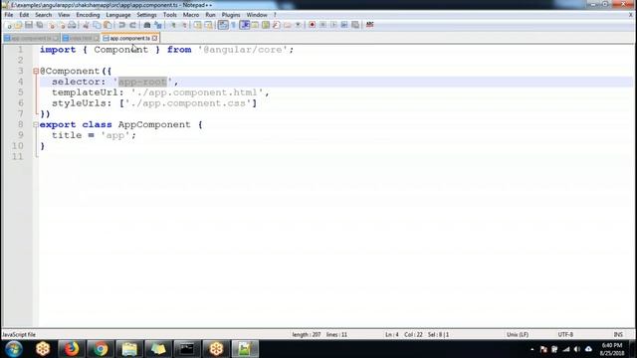Click '@angular/core' string on line 1
637x358 pixels.
pyautogui.click(x=243, y=50)
